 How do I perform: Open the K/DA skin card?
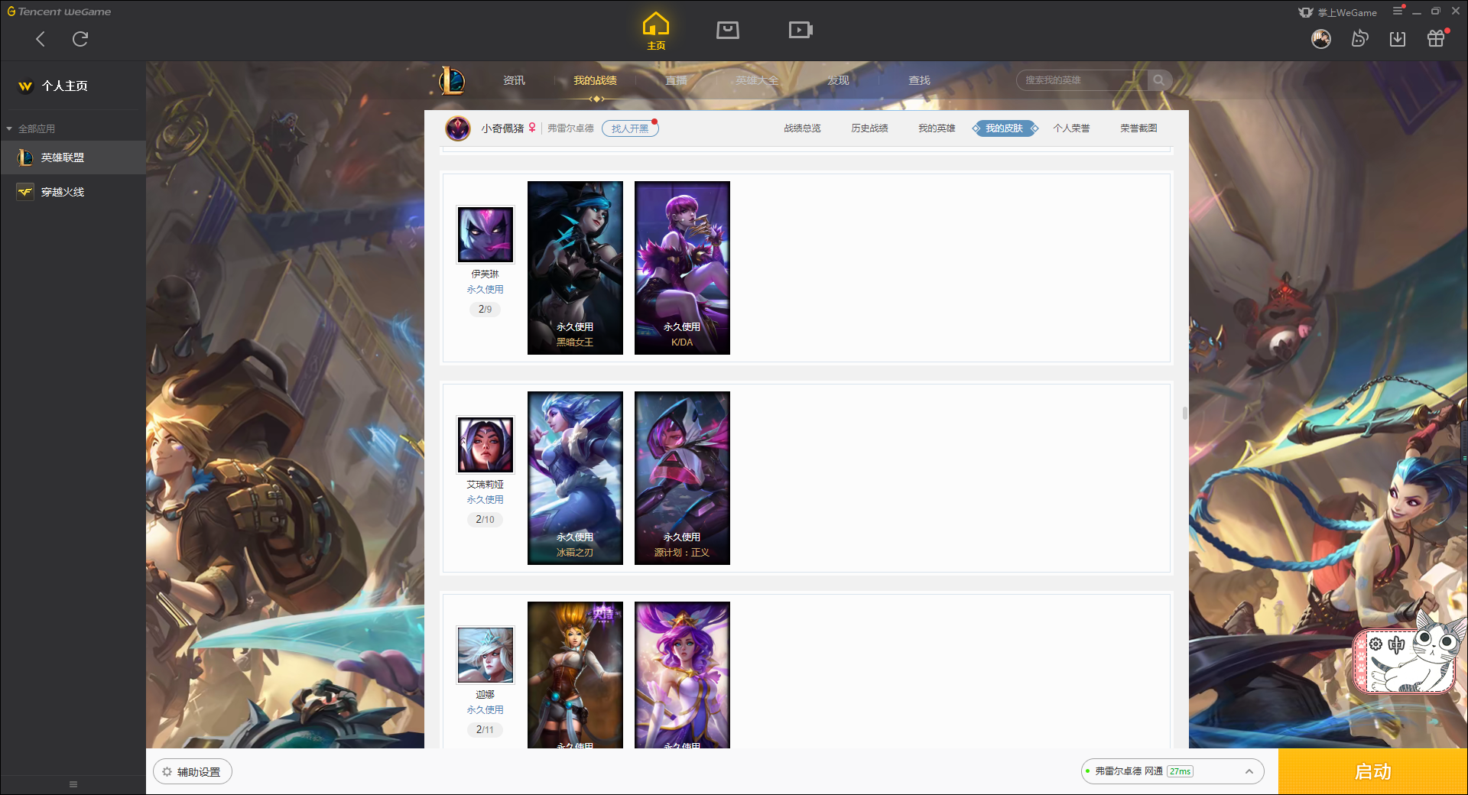pyautogui.click(x=682, y=268)
